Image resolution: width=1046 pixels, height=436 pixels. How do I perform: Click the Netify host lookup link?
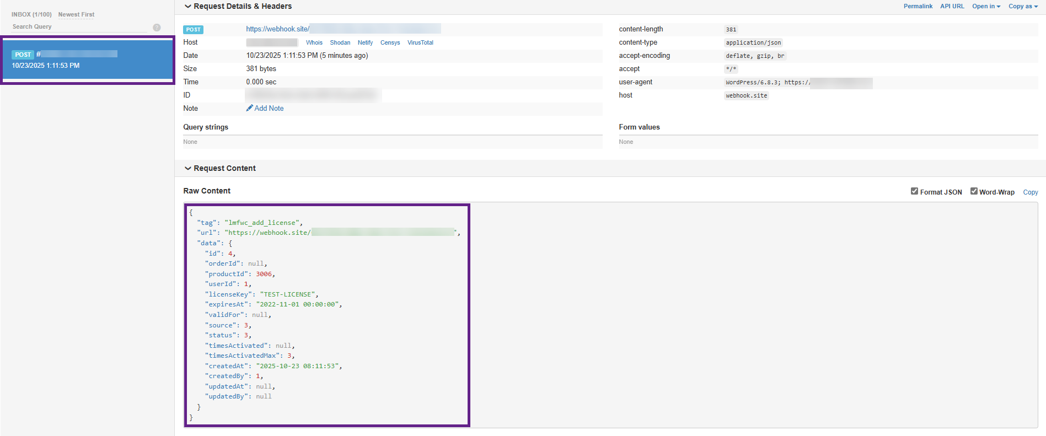365,43
